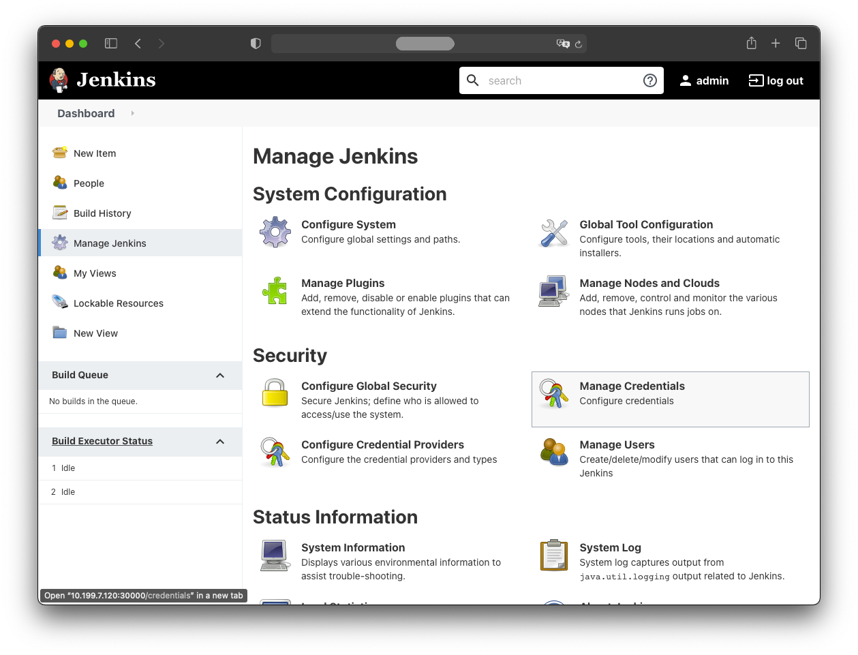
Task: Open the Manage Plugins puzzle piece icon
Action: pyautogui.click(x=275, y=291)
